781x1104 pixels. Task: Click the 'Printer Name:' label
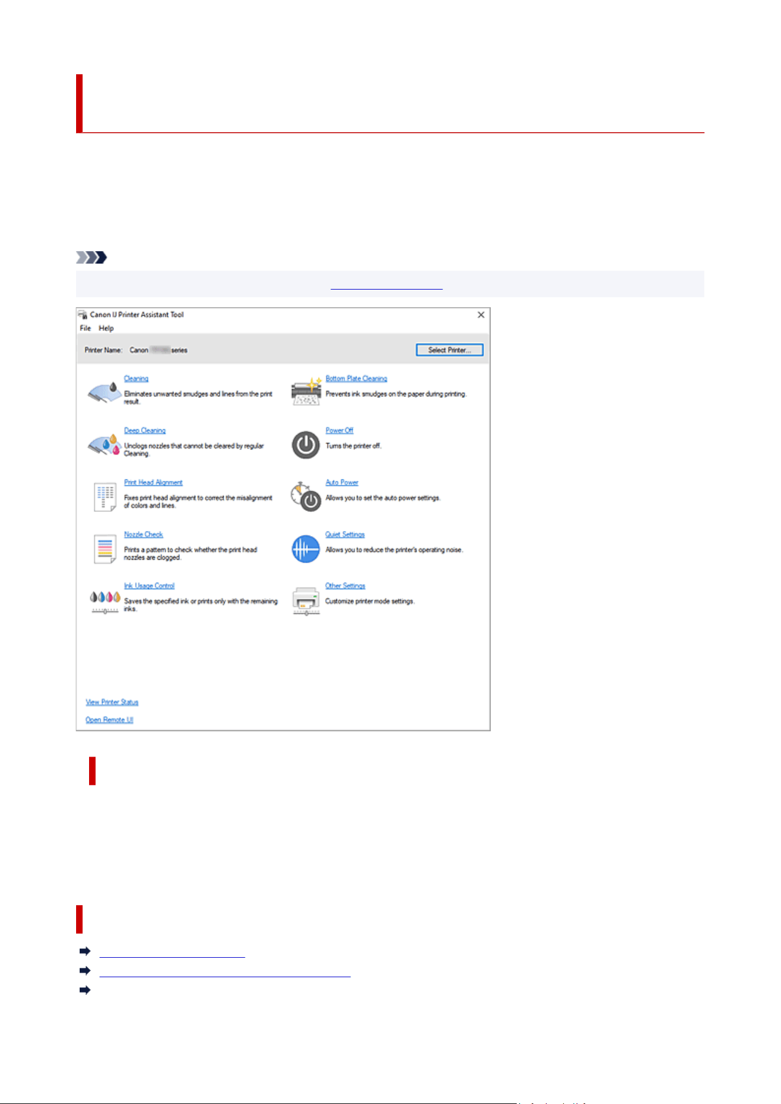coord(103,350)
